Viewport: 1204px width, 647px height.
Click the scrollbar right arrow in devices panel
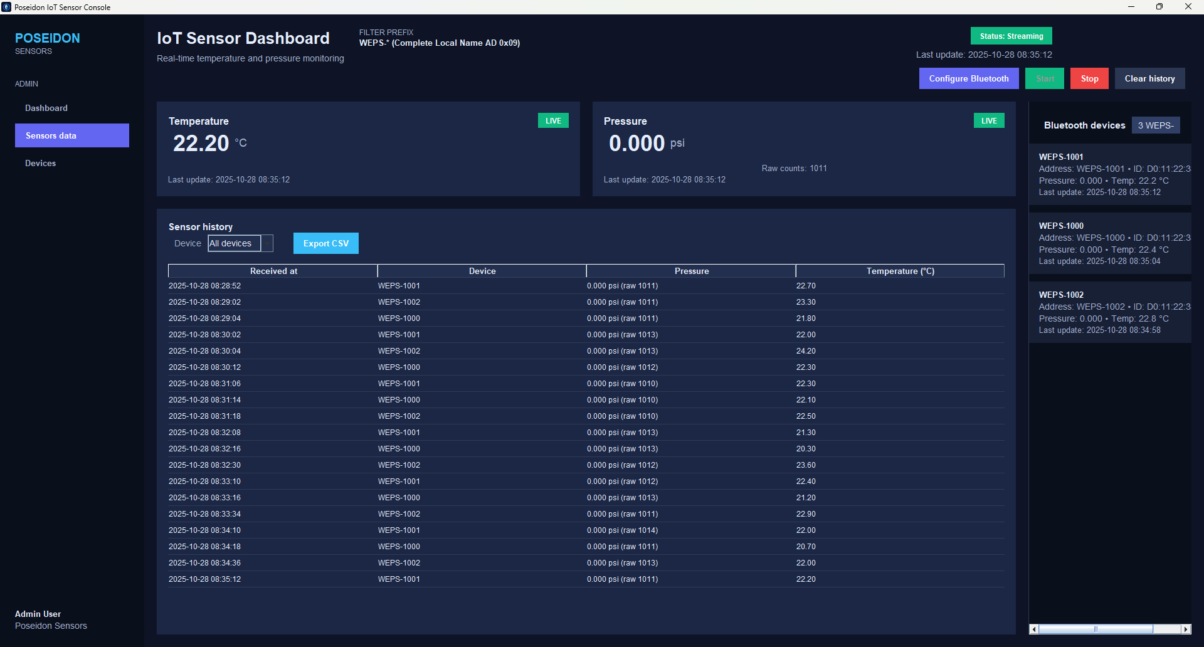(1186, 629)
